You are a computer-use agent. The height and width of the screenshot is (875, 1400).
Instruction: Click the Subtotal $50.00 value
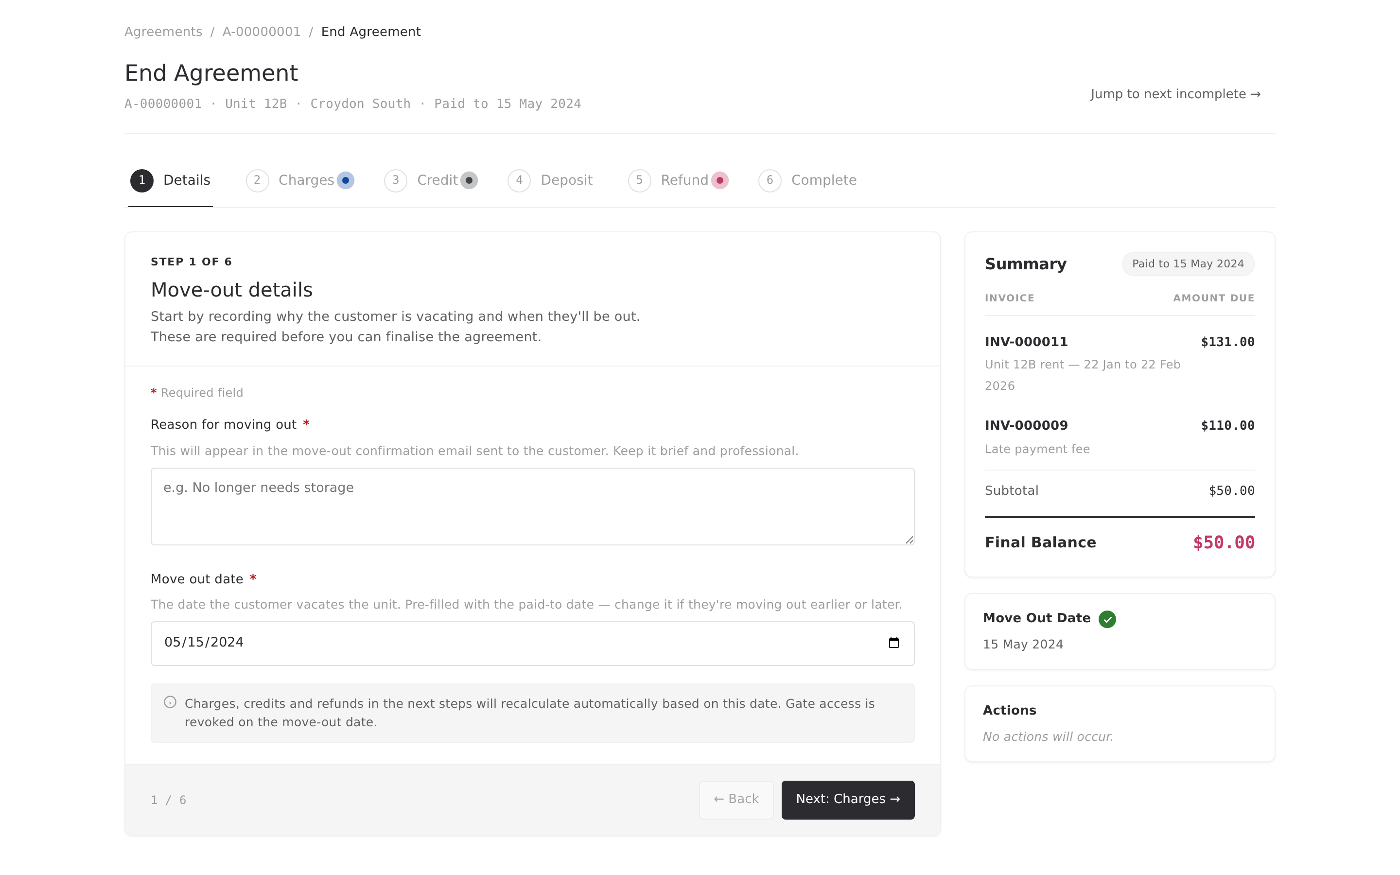click(x=1231, y=491)
